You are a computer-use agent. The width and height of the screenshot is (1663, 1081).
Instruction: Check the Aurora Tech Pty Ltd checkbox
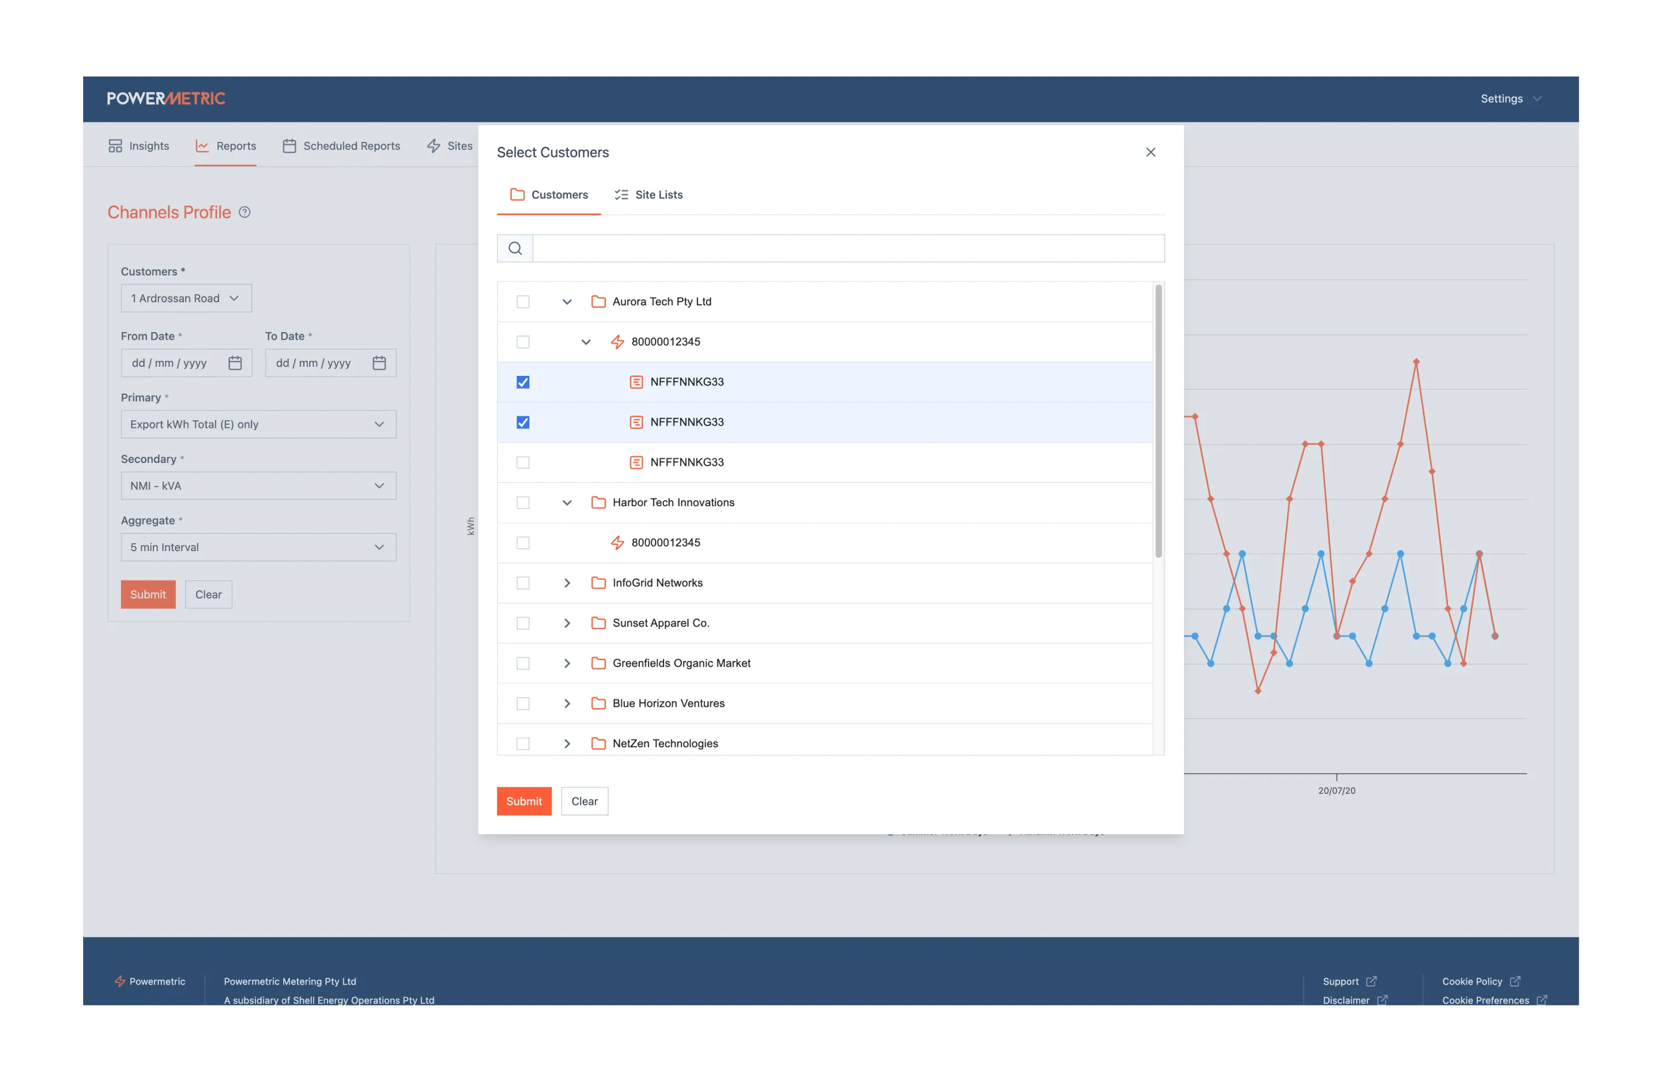pos(523,302)
